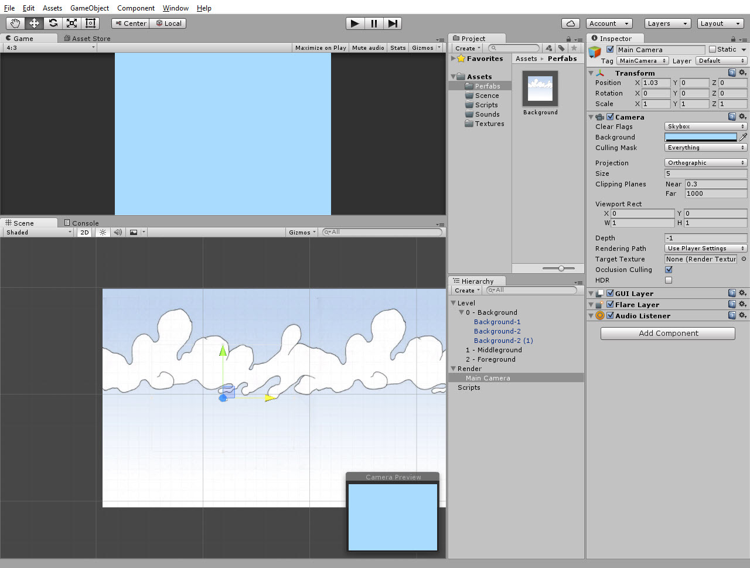Click the Add Component button
The width and height of the screenshot is (750, 568).
[x=668, y=334]
